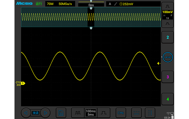This screenshot has width=189, height=119.
Task: Check the Wi-Fi status icon
Action: tap(168, 114)
